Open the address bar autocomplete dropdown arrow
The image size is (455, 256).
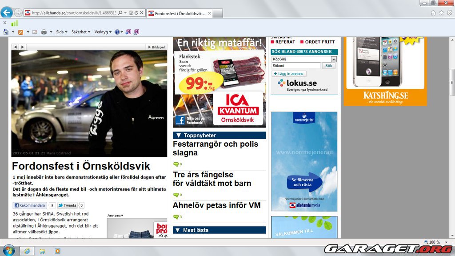125,13
